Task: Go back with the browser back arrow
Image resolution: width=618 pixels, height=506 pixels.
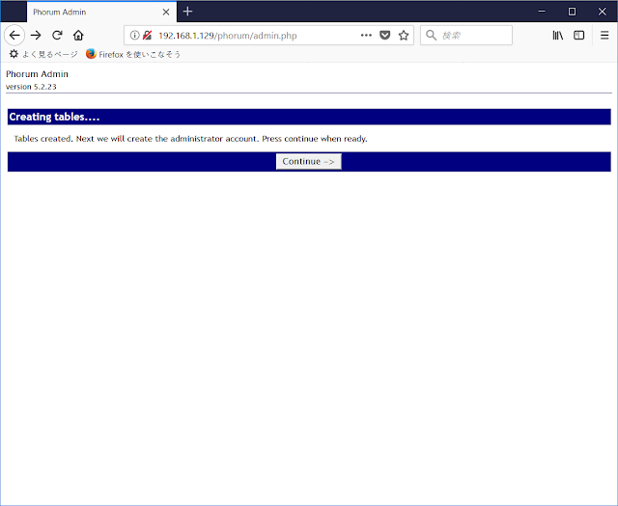Action: pos(14,36)
